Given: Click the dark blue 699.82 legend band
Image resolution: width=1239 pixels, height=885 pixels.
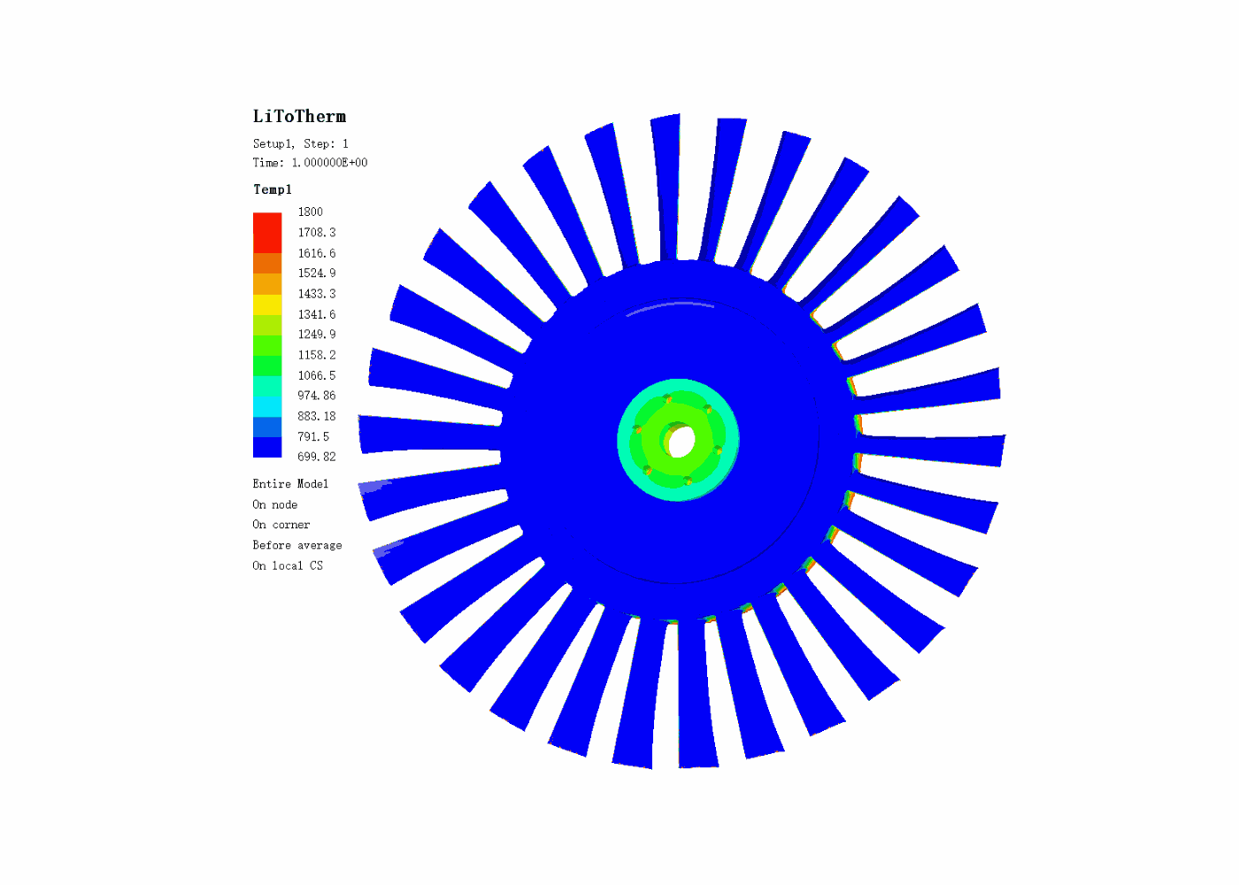Looking at the screenshot, I should [x=267, y=447].
